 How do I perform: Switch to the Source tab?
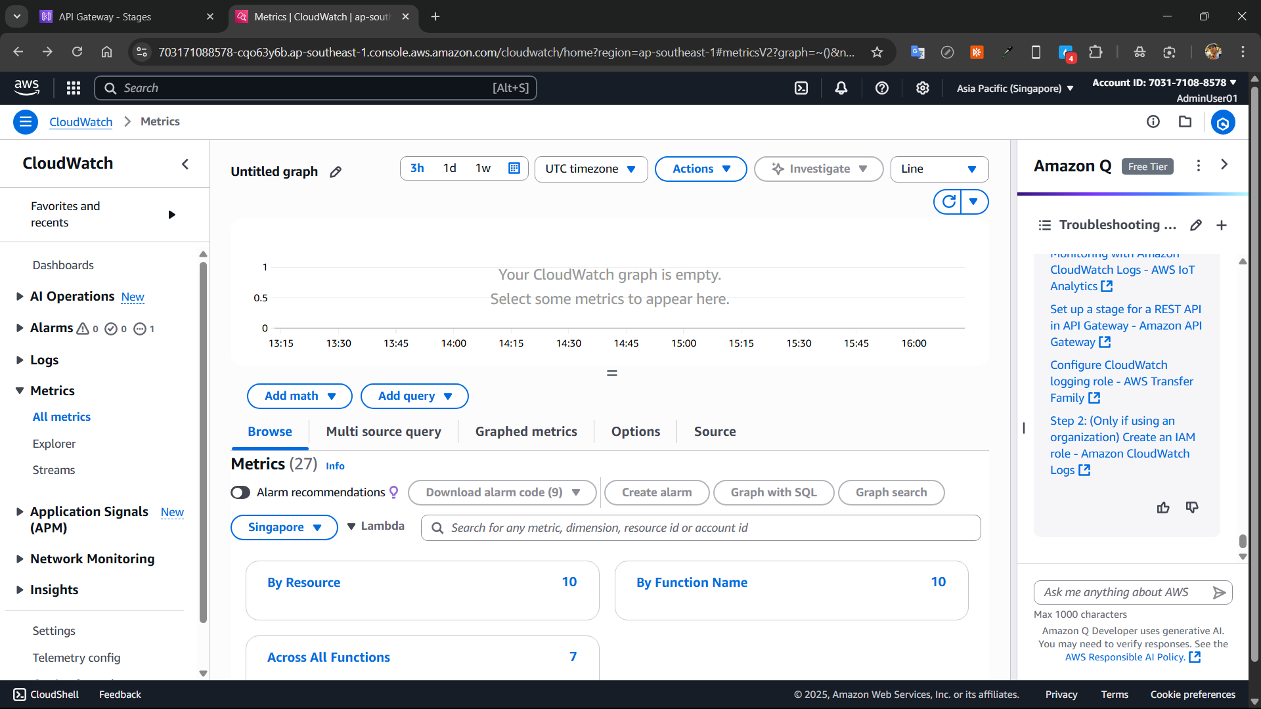(715, 432)
